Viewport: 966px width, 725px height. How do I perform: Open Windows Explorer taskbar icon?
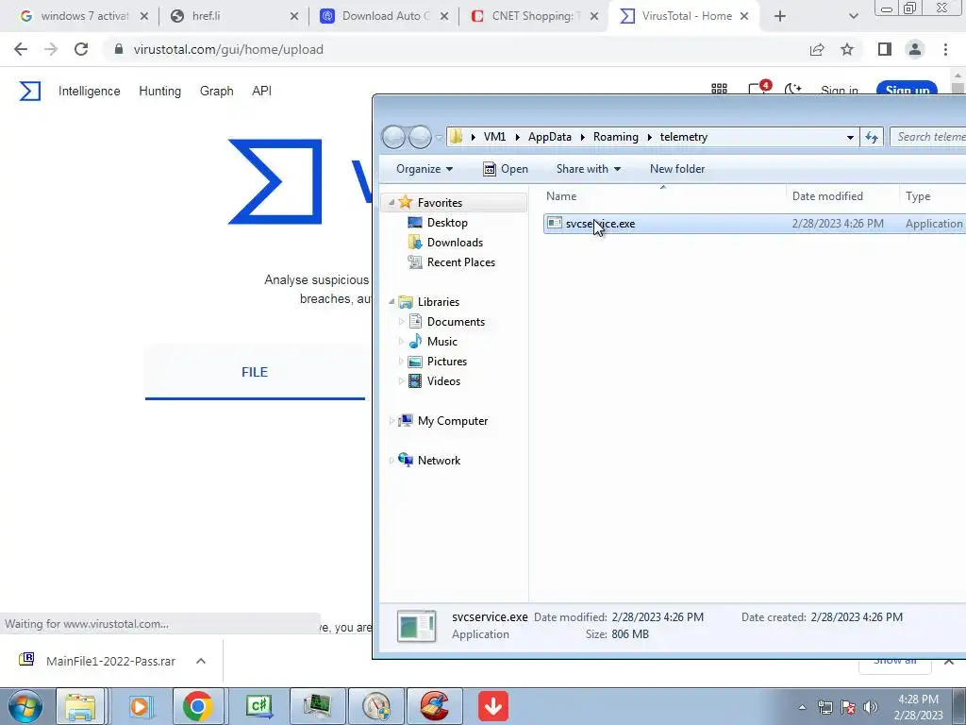point(81,706)
